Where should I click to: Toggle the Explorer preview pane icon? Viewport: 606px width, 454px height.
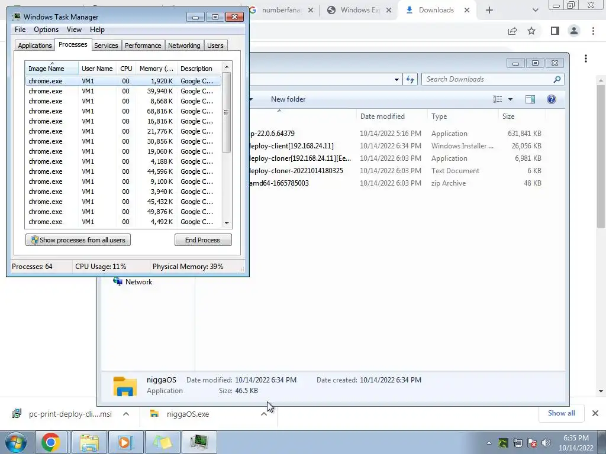tap(530, 99)
